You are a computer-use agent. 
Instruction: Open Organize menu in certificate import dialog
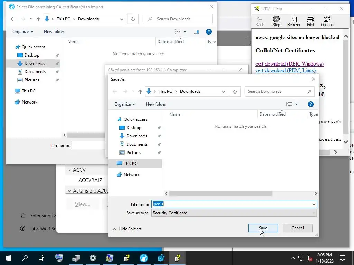coord(23,32)
